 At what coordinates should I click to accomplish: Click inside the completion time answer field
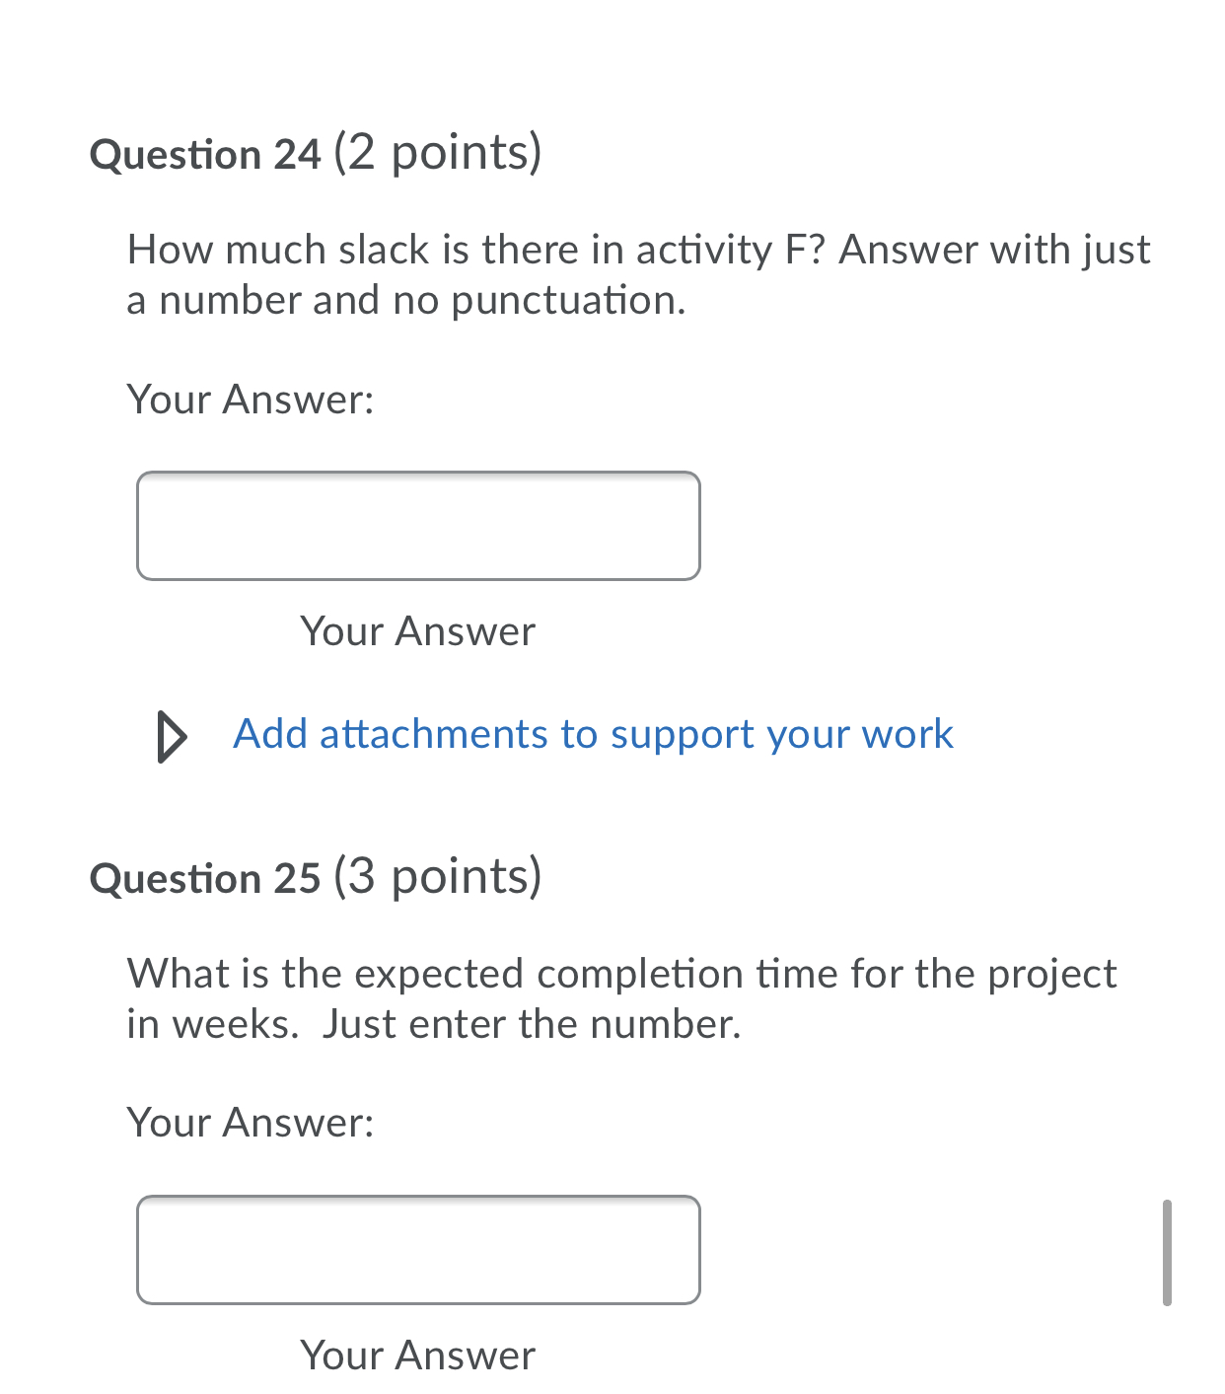click(418, 1250)
